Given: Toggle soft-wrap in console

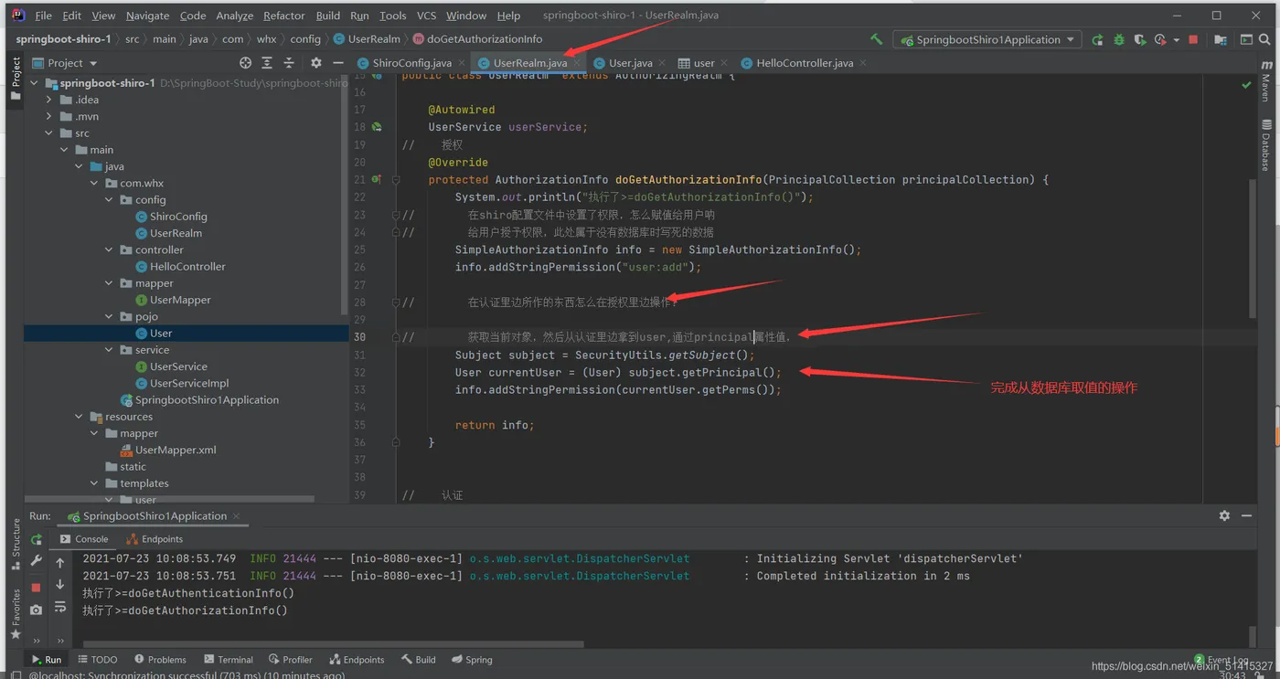Looking at the screenshot, I should [x=60, y=607].
